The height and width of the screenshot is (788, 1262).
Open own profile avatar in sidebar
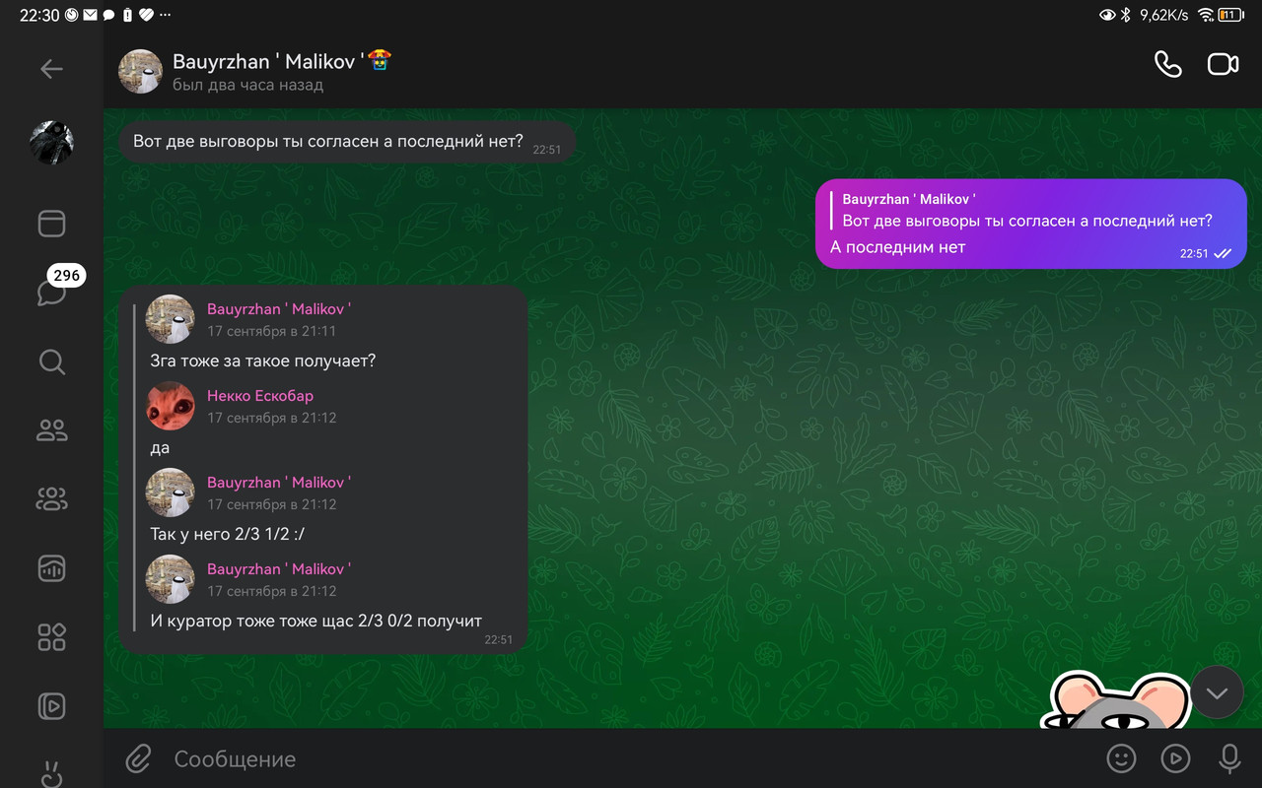coord(51,143)
